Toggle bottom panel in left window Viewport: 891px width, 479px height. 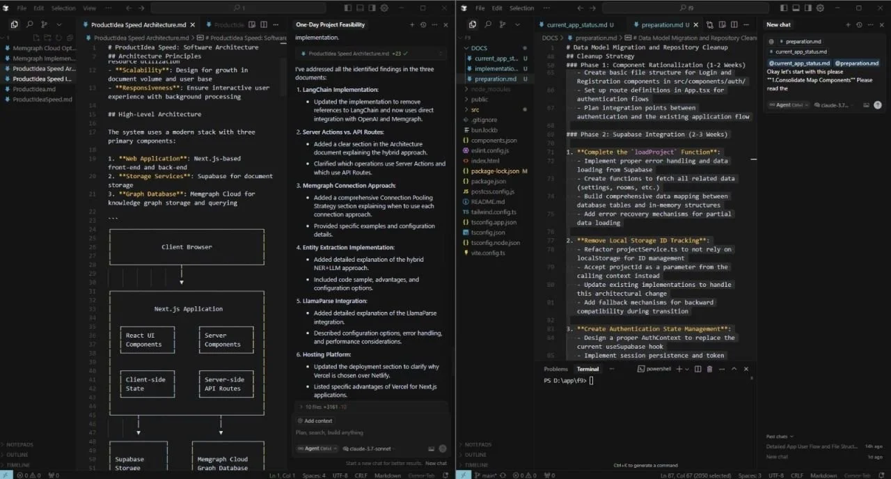tap(361, 8)
